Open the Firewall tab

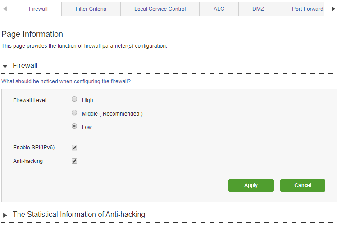pyautogui.click(x=38, y=9)
